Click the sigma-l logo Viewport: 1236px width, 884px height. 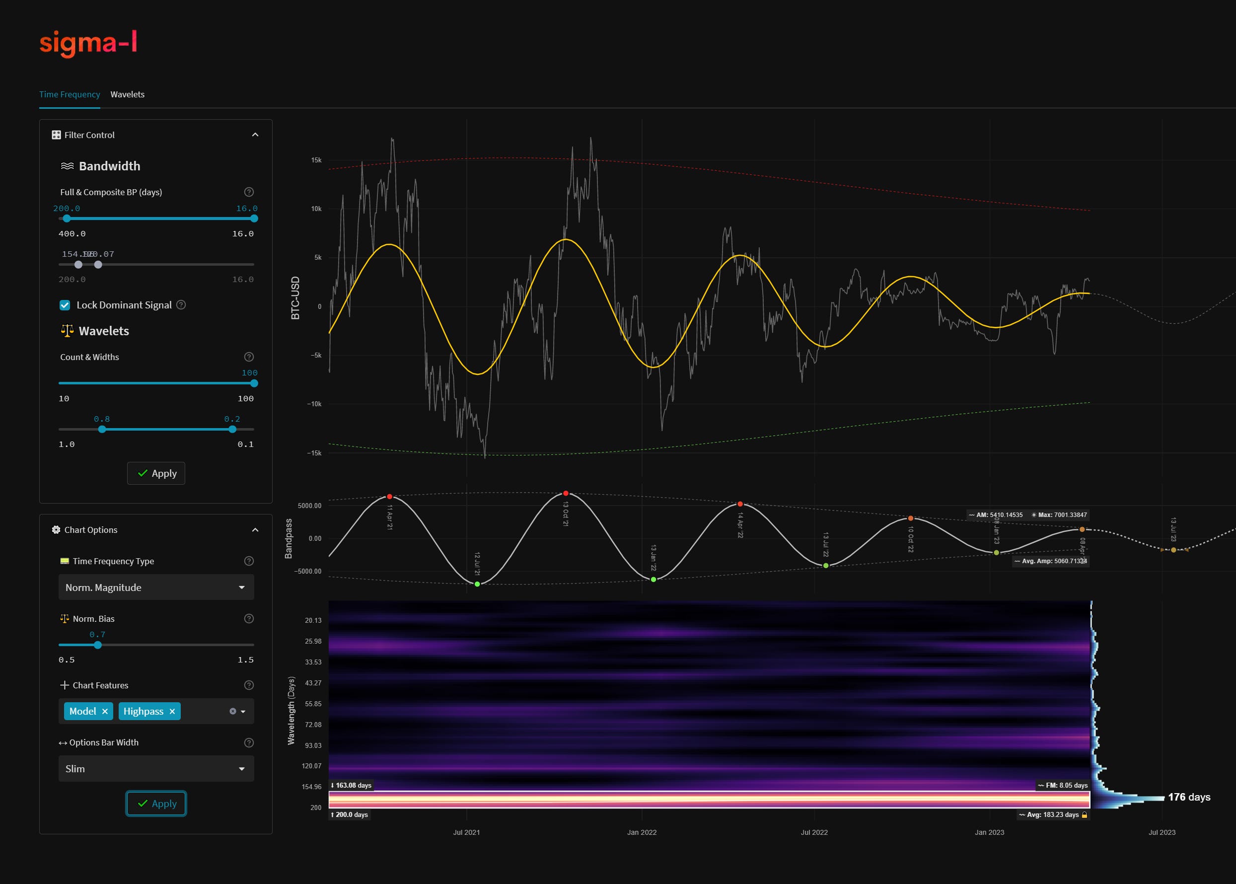pos(88,43)
